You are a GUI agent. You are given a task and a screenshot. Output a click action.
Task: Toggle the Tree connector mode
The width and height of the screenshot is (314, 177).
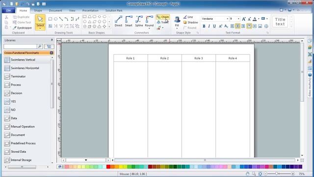[x=162, y=23]
